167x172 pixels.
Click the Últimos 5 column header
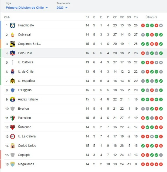151,17
